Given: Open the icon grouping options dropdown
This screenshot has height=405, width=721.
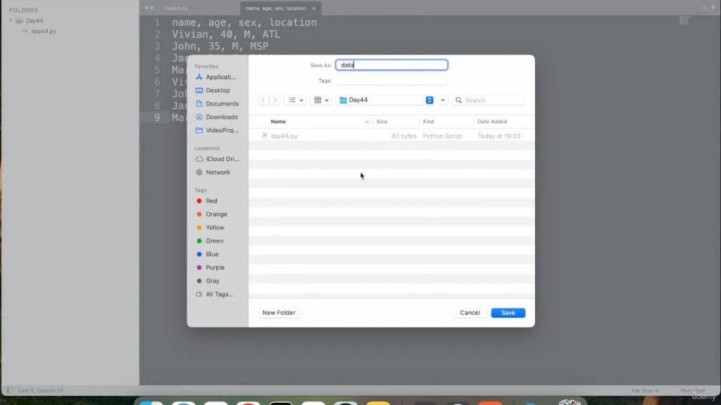Looking at the screenshot, I should (x=320, y=100).
